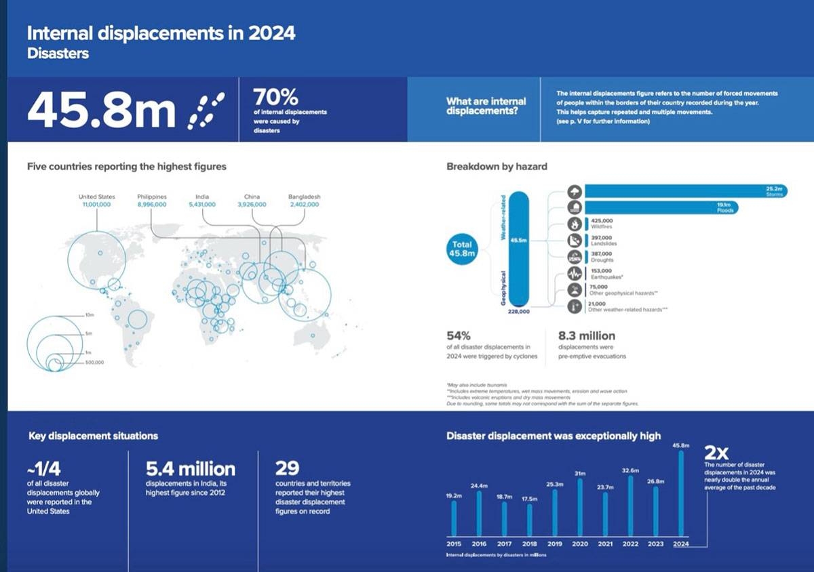Click the "What are internal displacements?" heading
814x572 pixels.
point(486,106)
